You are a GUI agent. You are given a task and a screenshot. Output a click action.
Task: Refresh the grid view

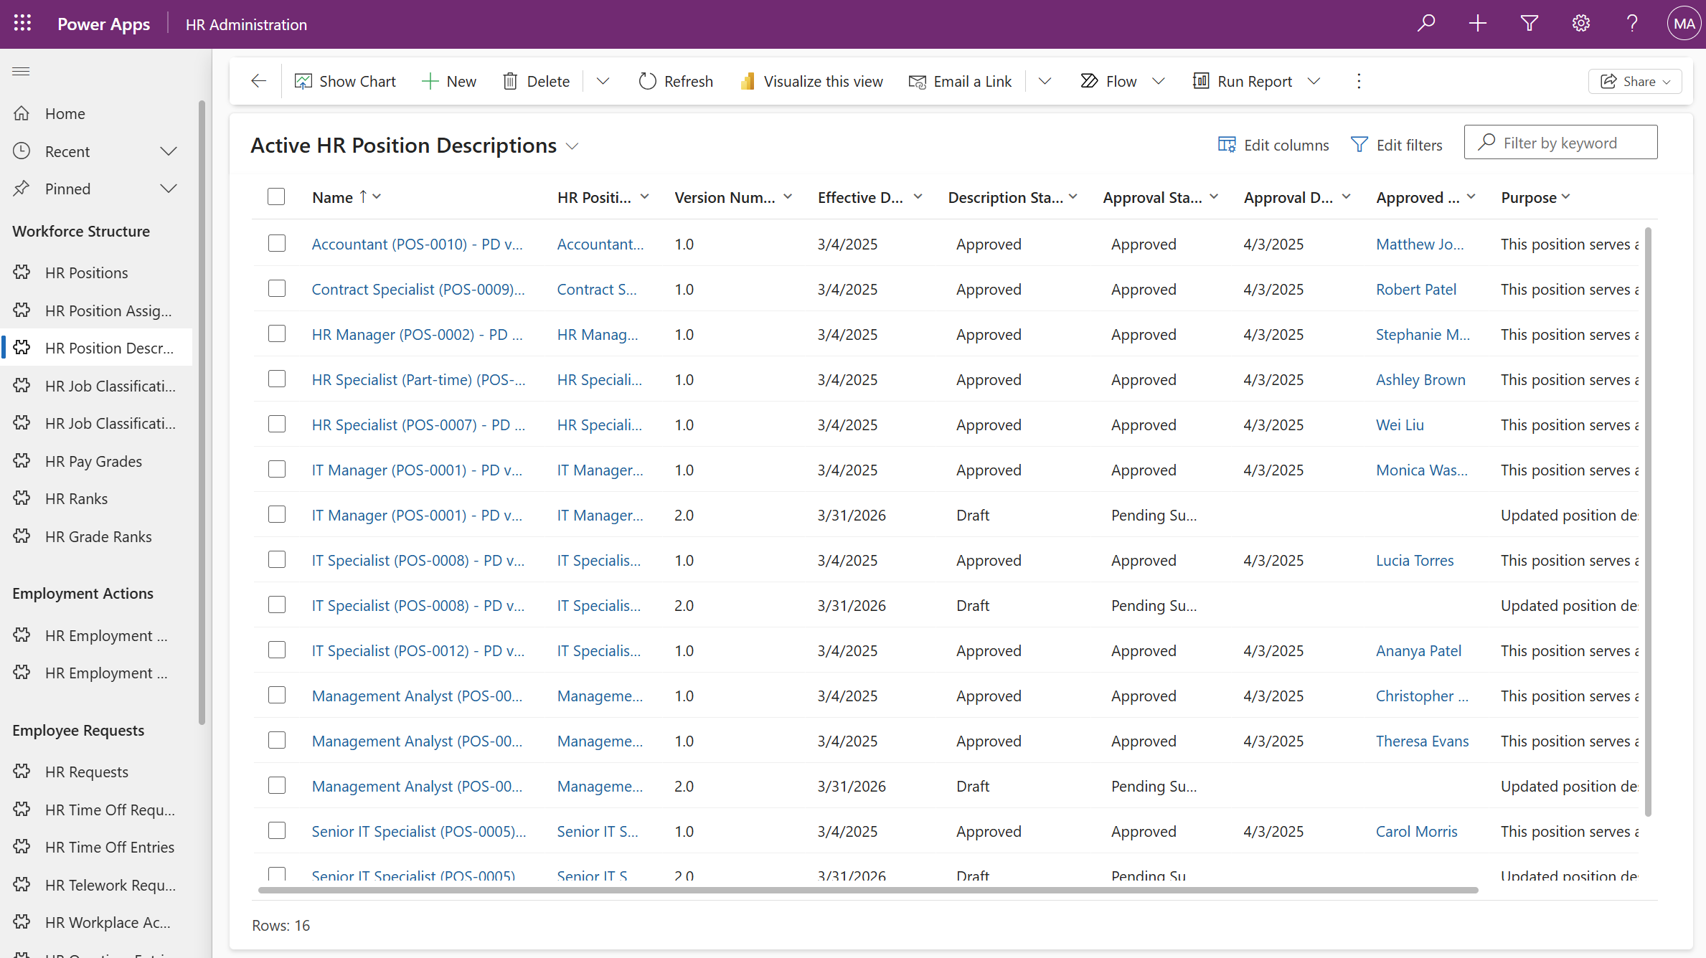click(676, 81)
